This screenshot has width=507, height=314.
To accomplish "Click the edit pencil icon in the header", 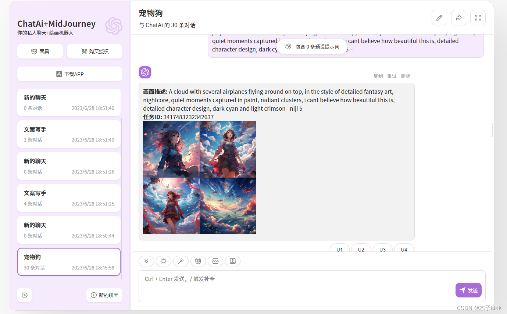I will click(x=439, y=17).
